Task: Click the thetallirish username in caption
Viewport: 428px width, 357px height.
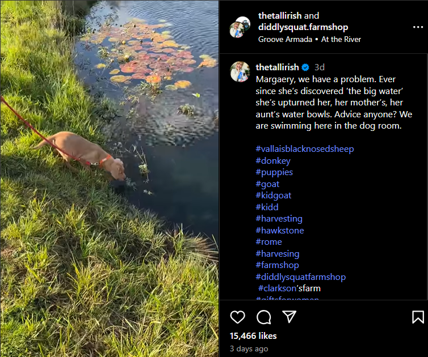Action: tap(277, 67)
